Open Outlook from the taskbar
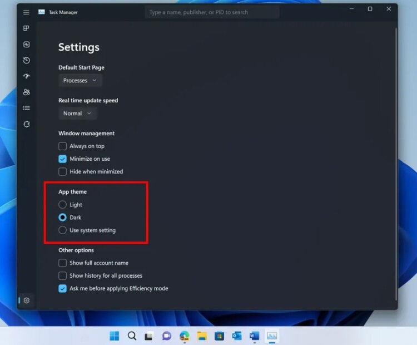This screenshot has height=345, width=417. [237, 336]
